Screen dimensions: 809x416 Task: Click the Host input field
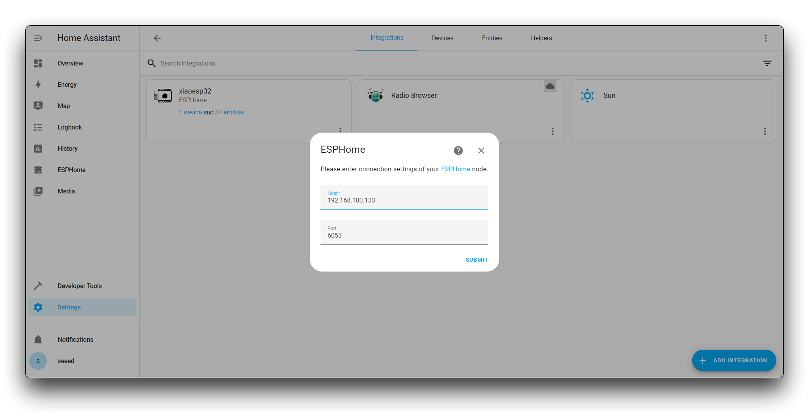click(404, 197)
